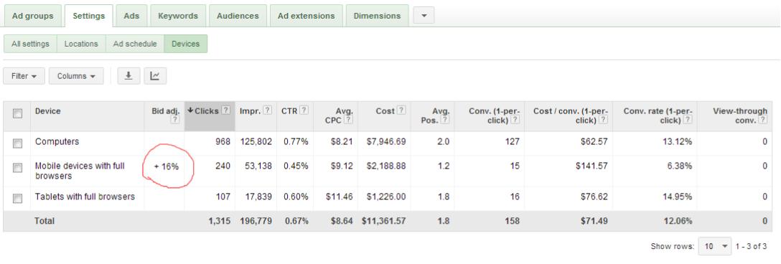Edit the +16% mobile bid adjustment
Image resolution: width=781 pixels, height=264 pixels.
pos(167,167)
